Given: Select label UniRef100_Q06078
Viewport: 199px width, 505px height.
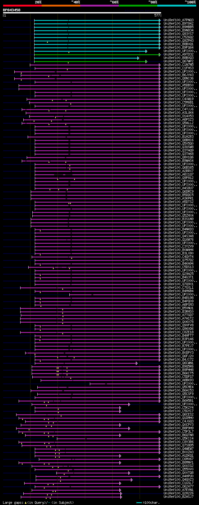Looking at the screenshot, I should (178, 322).
